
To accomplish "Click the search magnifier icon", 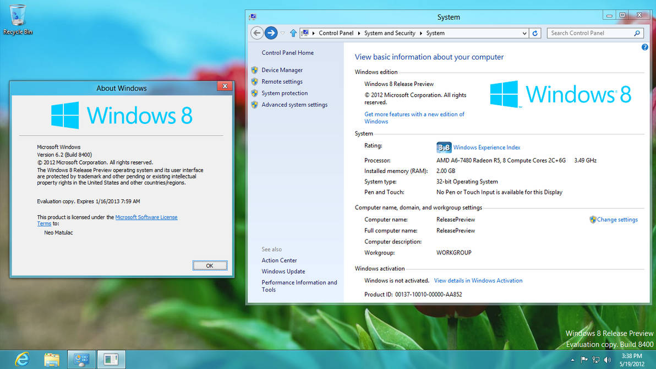I will (x=636, y=33).
